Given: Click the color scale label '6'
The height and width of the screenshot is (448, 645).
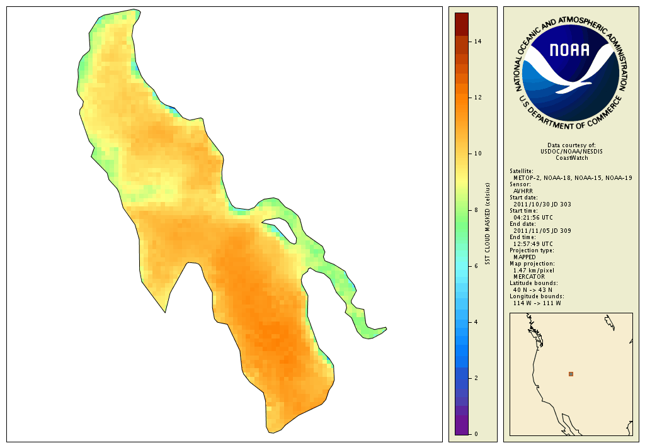Looking at the screenshot, I should coord(476,266).
